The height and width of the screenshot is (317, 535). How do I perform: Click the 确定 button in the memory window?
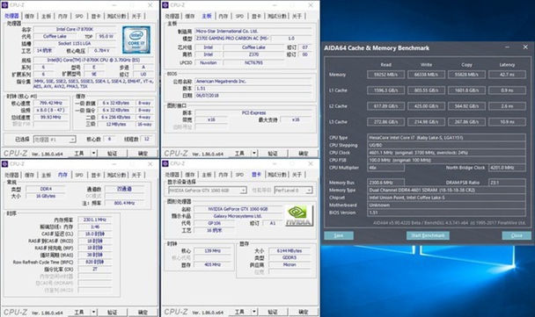tap(143, 312)
